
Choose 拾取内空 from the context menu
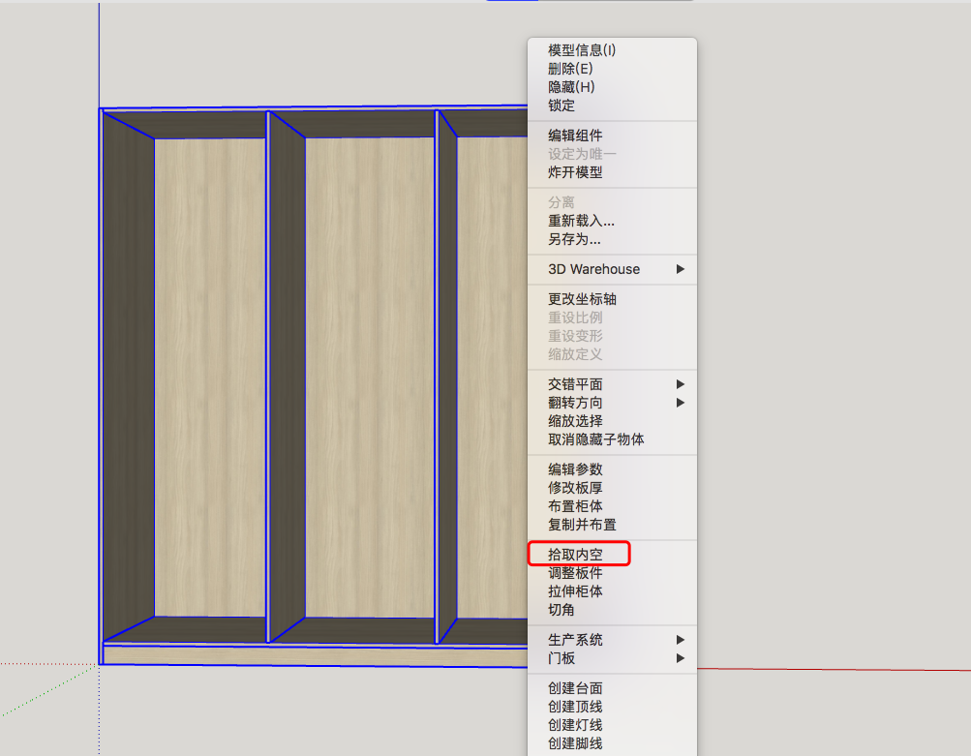(x=575, y=555)
